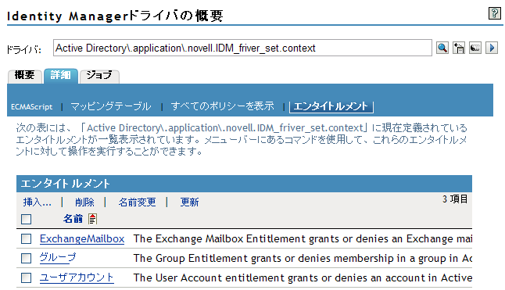Click the エンタイトルメント table title bar
Viewport: 505px width, 290px height.
(244, 184)
